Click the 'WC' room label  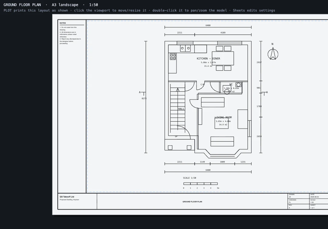pos(231,84)
